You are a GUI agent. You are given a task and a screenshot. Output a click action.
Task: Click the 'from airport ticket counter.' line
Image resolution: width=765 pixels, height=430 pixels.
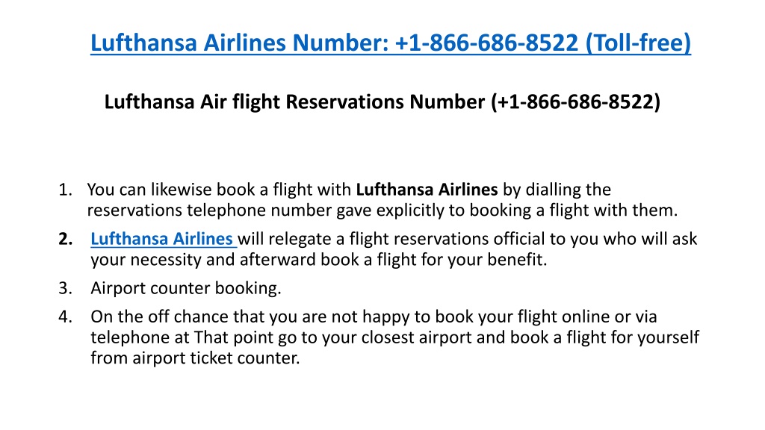195,358
